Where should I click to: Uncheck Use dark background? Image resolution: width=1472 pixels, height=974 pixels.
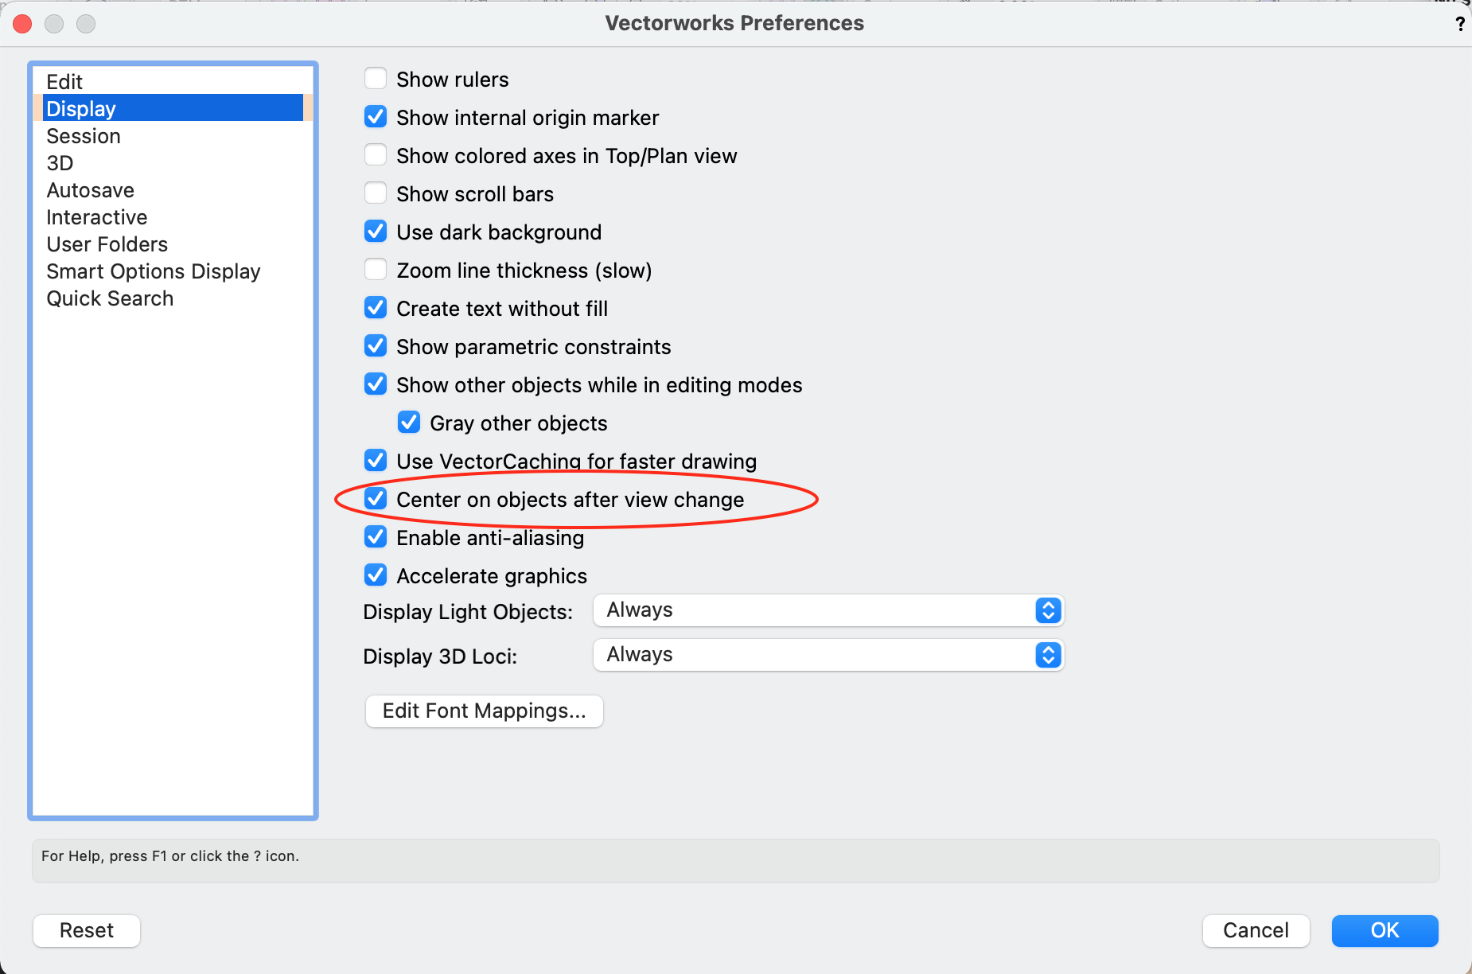pyautogui.click(x=376, y=232)
